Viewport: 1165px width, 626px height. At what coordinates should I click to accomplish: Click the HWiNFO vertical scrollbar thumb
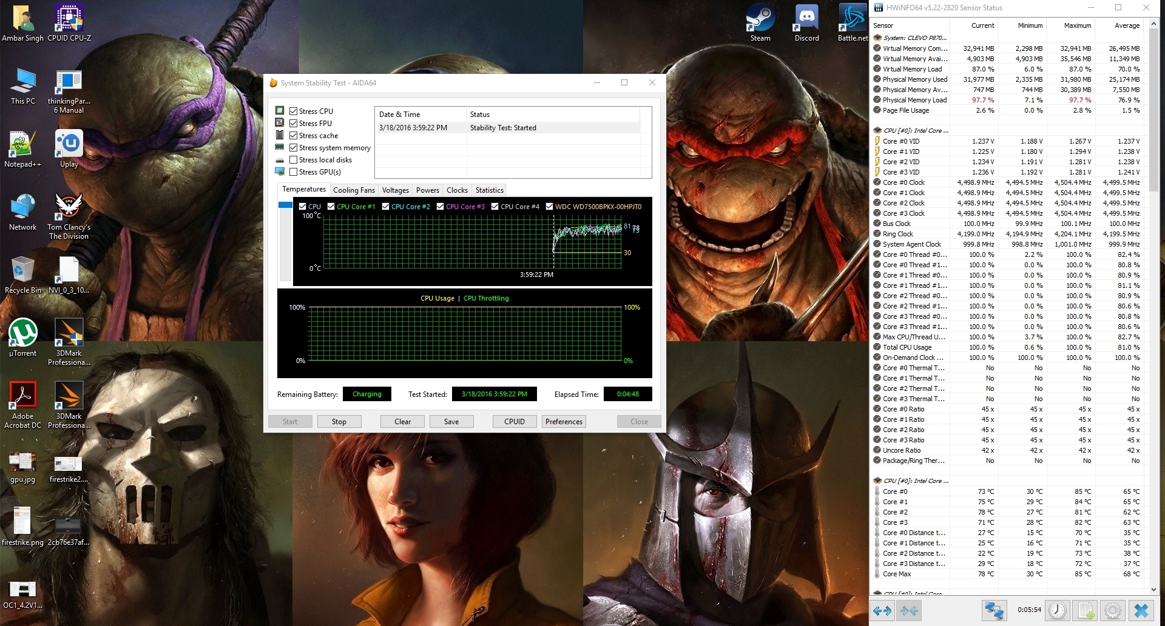[1153, 109]
